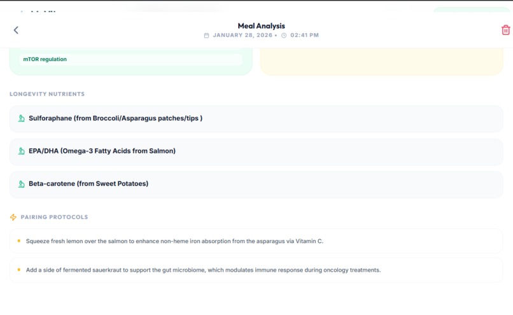
Task: Open the Sulforaphane nutrient card
Action: (256, 119)
